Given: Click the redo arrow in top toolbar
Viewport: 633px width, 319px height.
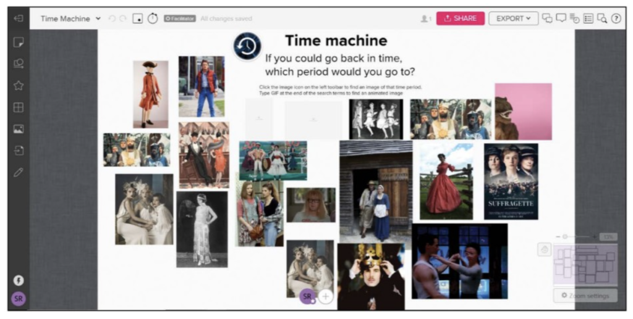Looking at the screenshot, I should 123,19.
